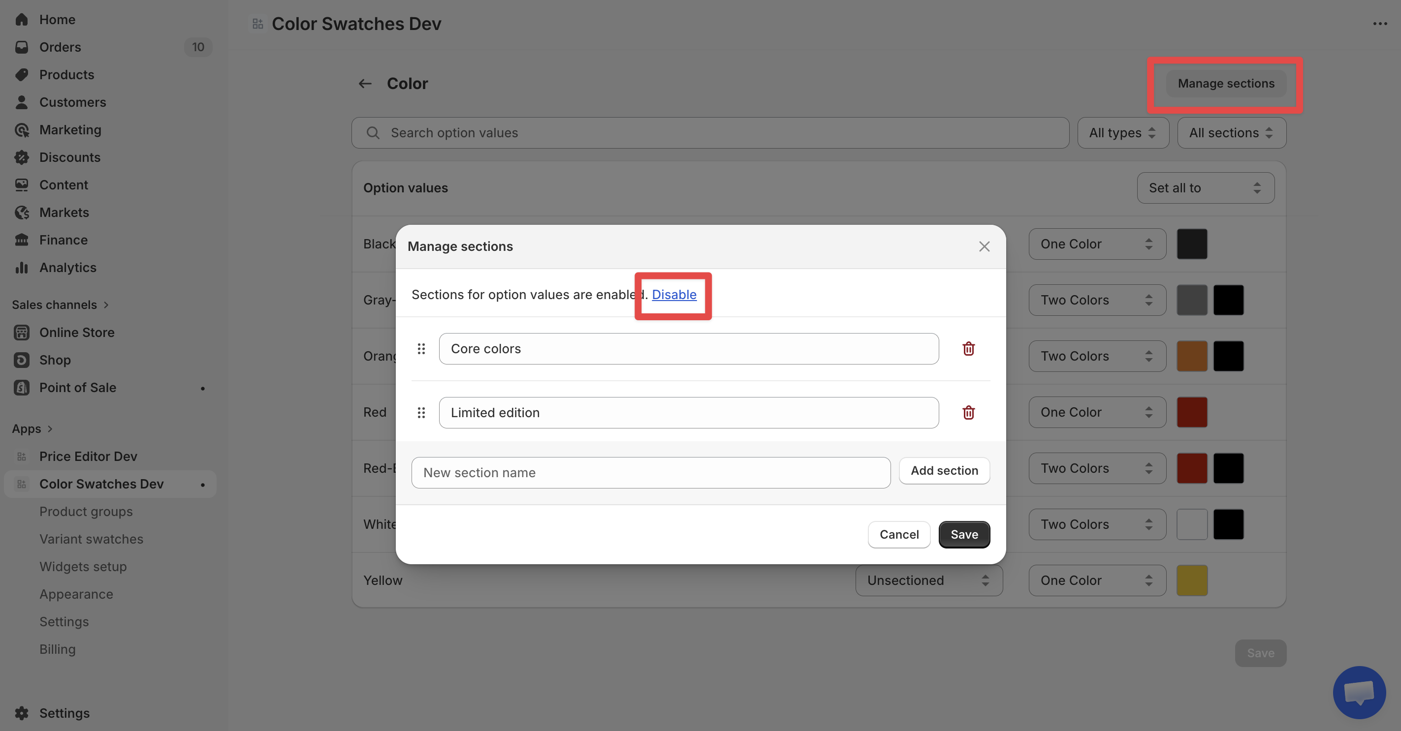Click trash icon for Limited edition
The image size is (1401, 731).
click(968, 413)
